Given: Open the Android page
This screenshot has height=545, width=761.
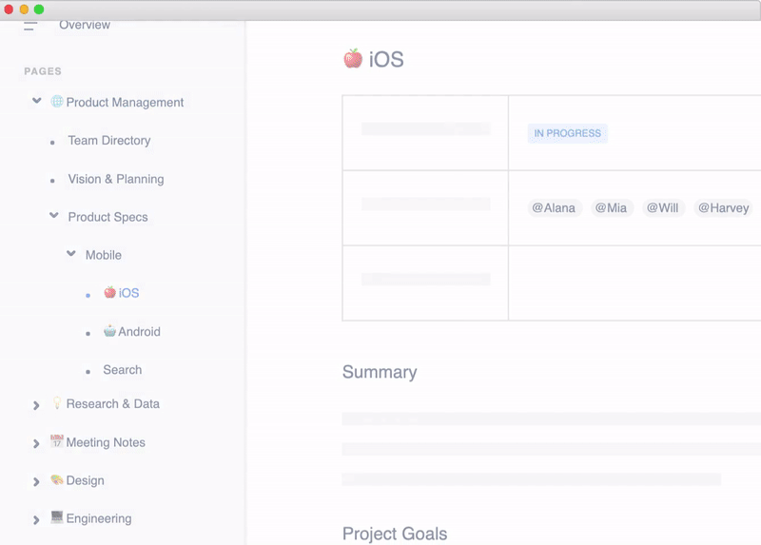Looking at the screenshot, I should click(x=139, y=331).
